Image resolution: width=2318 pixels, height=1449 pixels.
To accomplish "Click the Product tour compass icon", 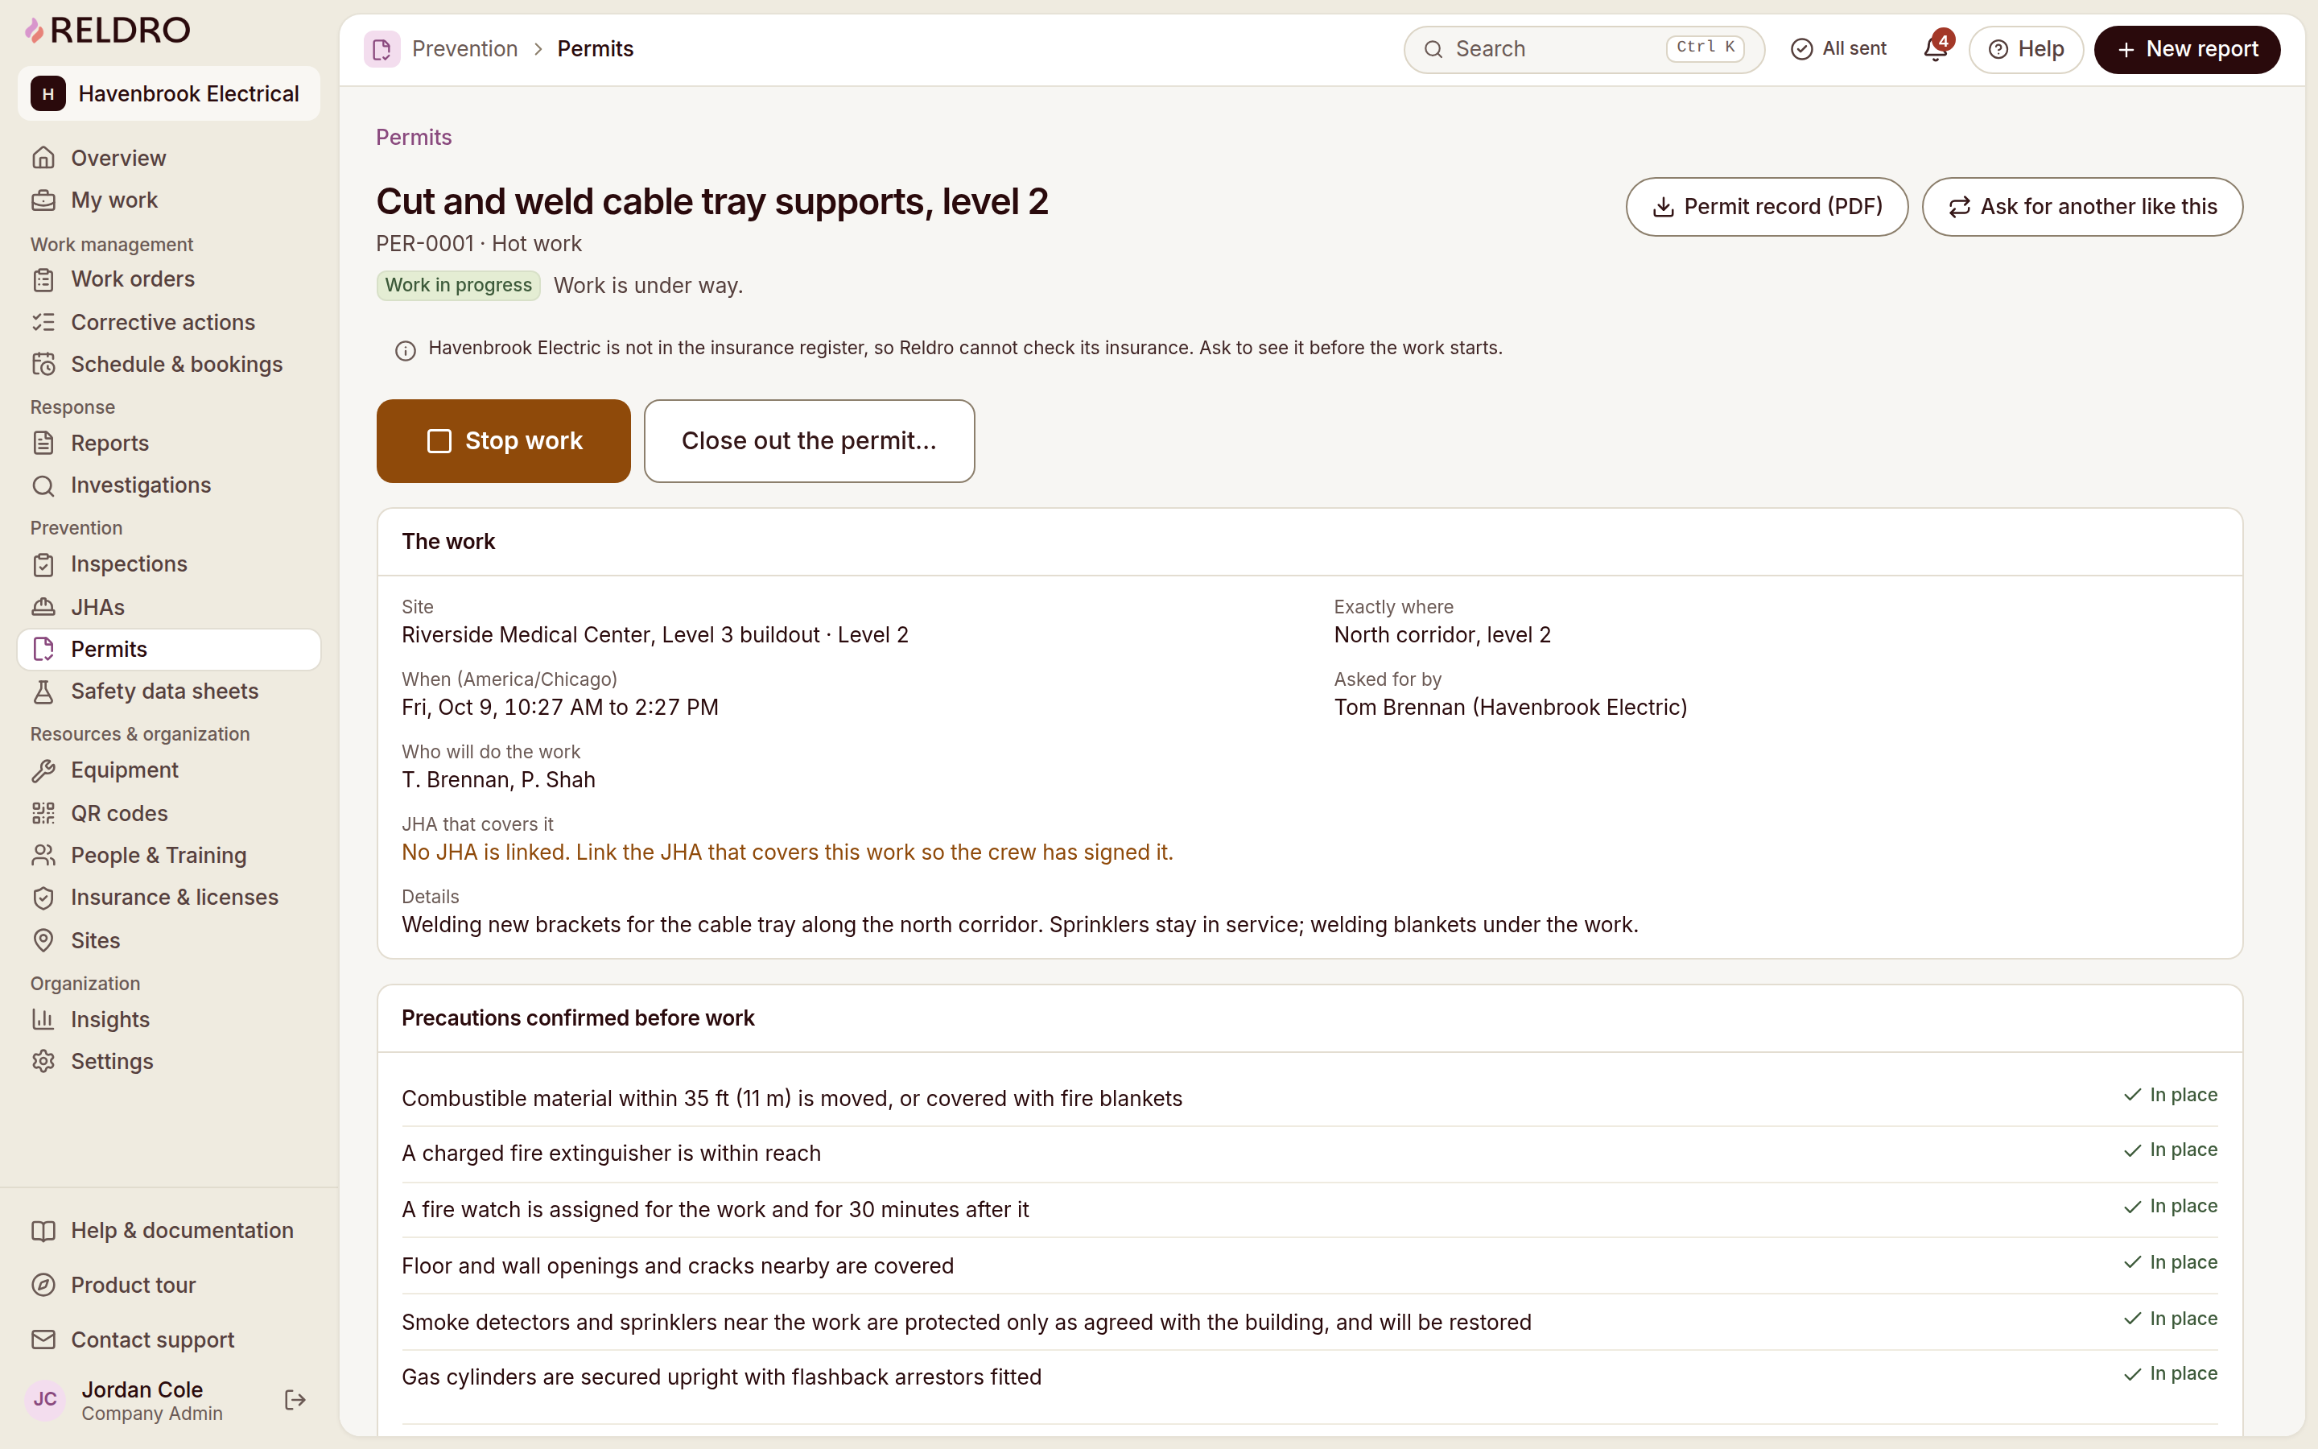I will tap(43, 1285).
